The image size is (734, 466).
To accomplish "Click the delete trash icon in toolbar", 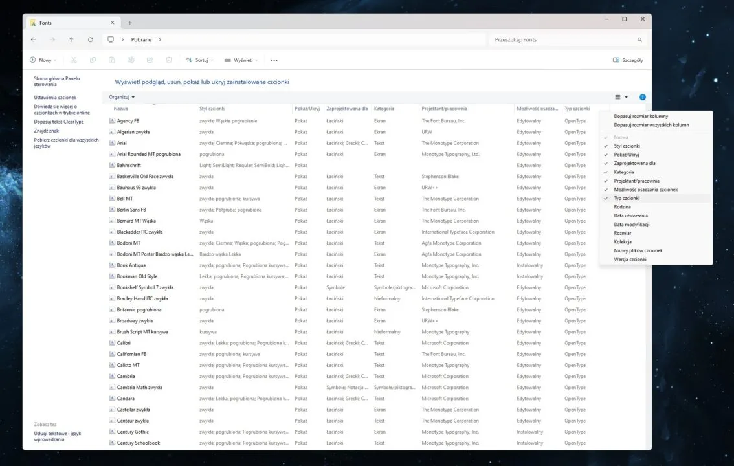I will pyautogui.click(x=169, y=60).
